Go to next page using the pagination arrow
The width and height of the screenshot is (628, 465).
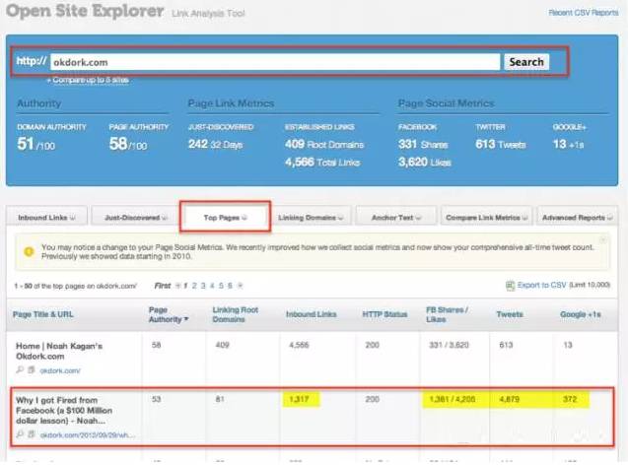point(240,286)
